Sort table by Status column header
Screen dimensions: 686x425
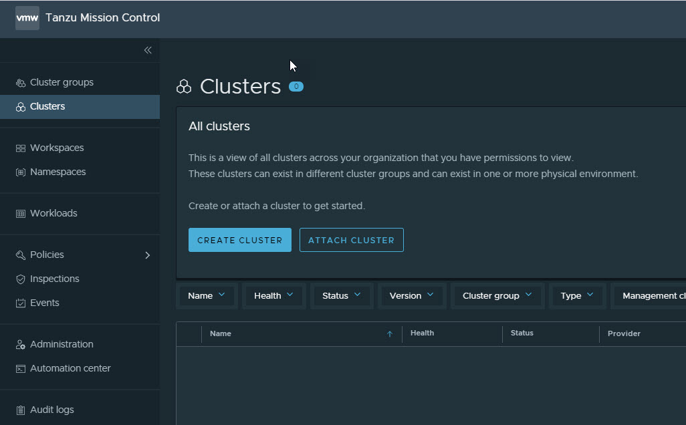pos(522,333)
